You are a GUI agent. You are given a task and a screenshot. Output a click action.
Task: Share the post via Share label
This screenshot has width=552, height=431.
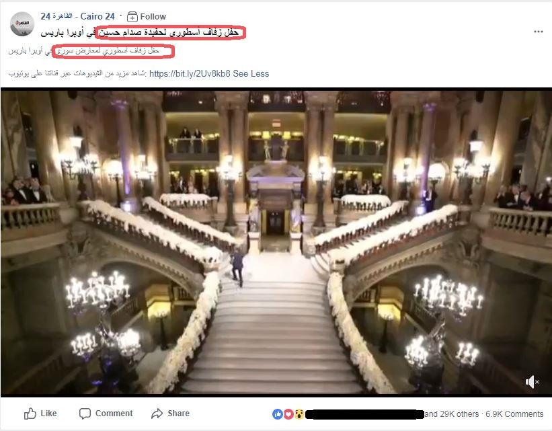(178, 414)
